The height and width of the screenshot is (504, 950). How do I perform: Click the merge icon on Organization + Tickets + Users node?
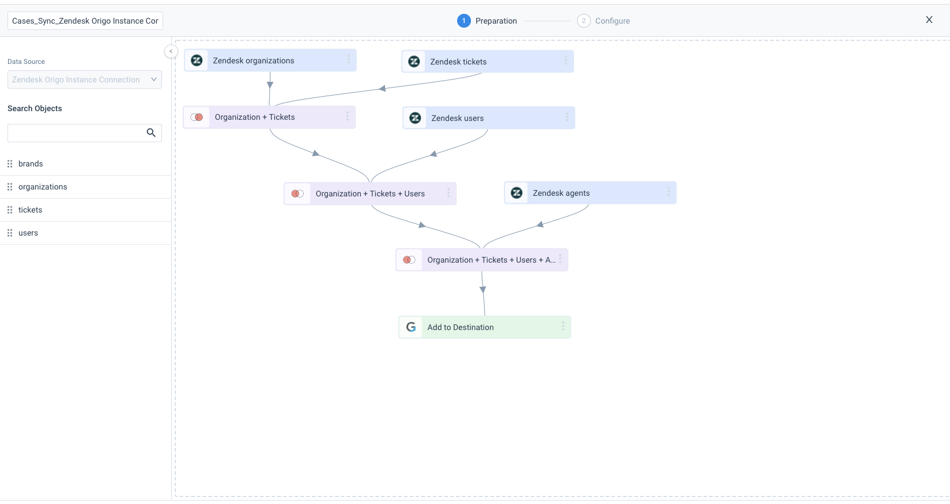point(297,194)
